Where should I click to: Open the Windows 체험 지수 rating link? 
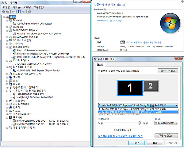pos(144,42)
